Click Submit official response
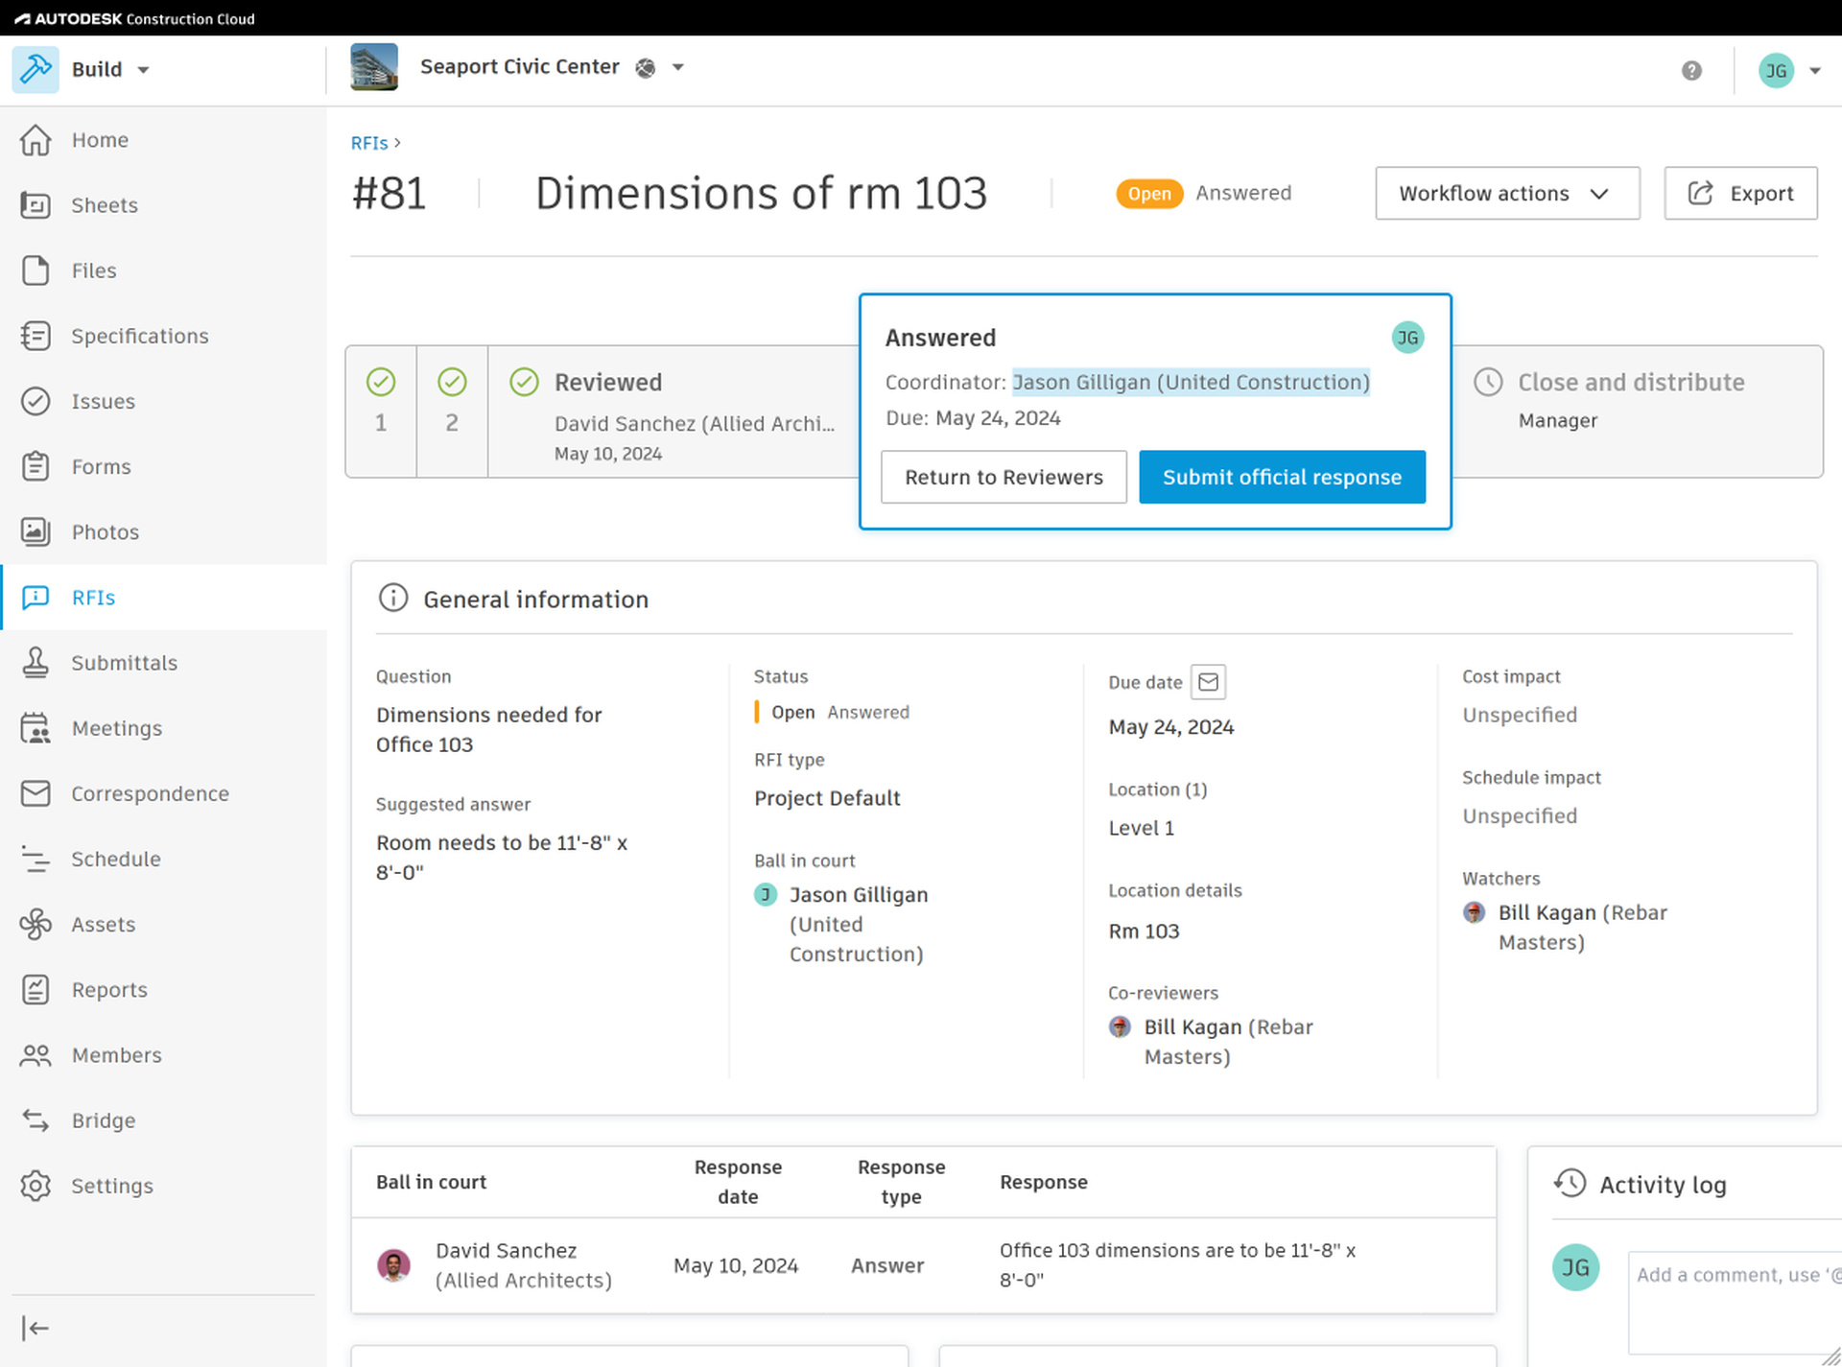This screenshot has height=1367, width=1842. tap(1282, 477)
